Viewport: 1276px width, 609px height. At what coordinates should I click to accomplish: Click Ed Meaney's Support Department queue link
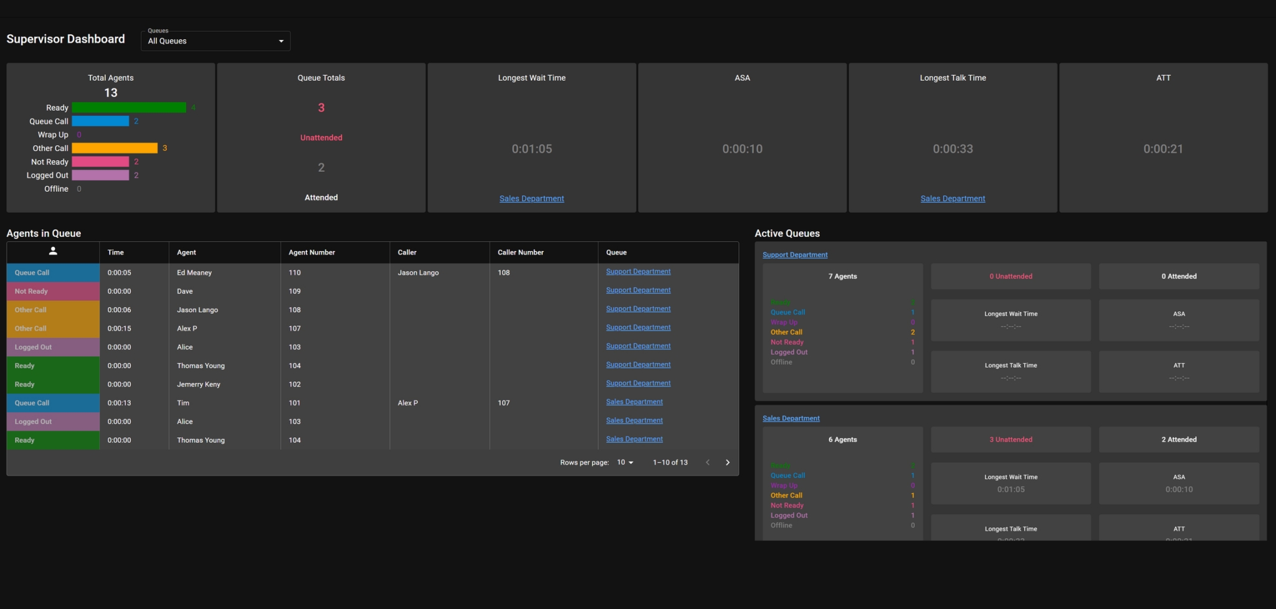638,271
